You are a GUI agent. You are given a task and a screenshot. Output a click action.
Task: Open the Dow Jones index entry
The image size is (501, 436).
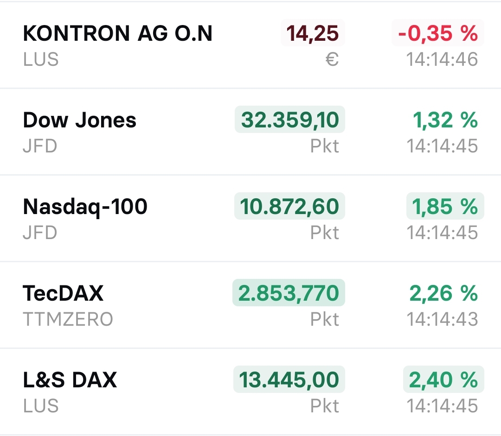[79, 120]
